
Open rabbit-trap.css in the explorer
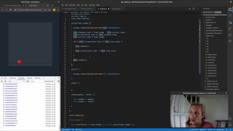point(212,81)
